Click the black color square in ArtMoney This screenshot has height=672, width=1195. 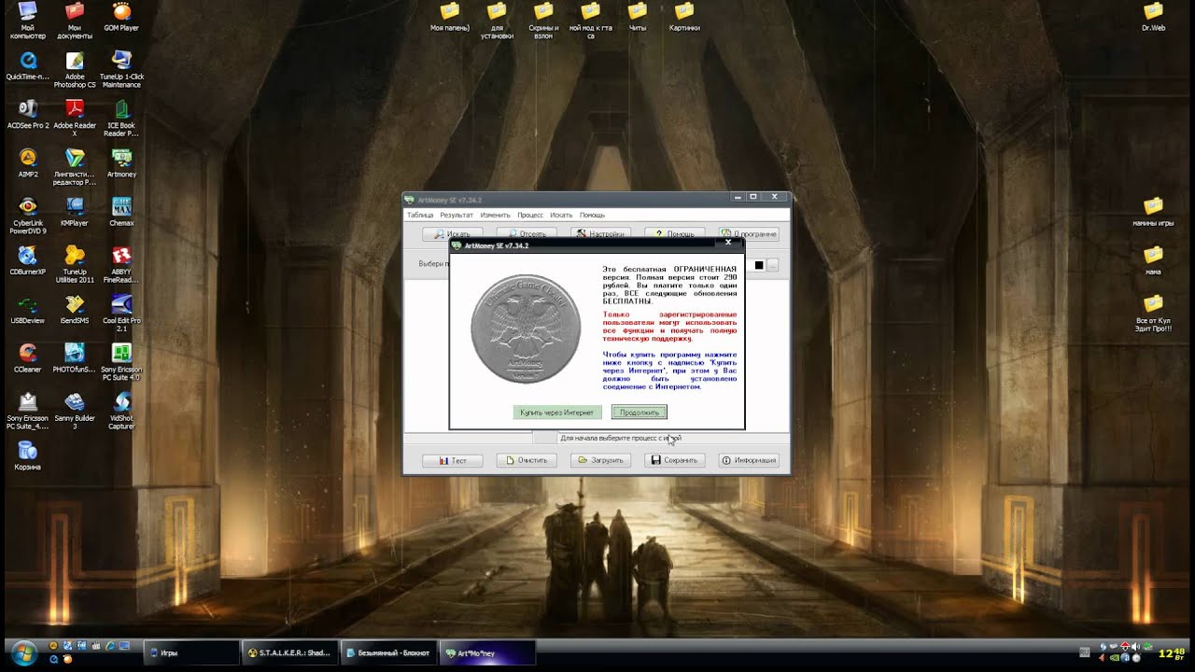(x=759, y=265)
